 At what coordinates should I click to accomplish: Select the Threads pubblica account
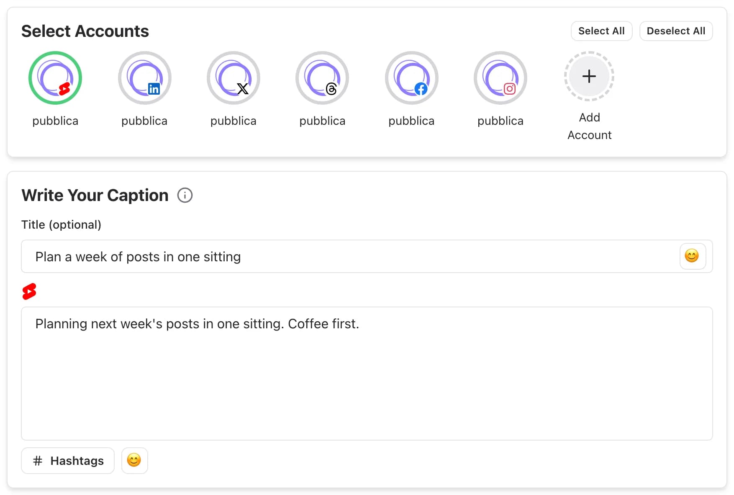click(322, 78)
